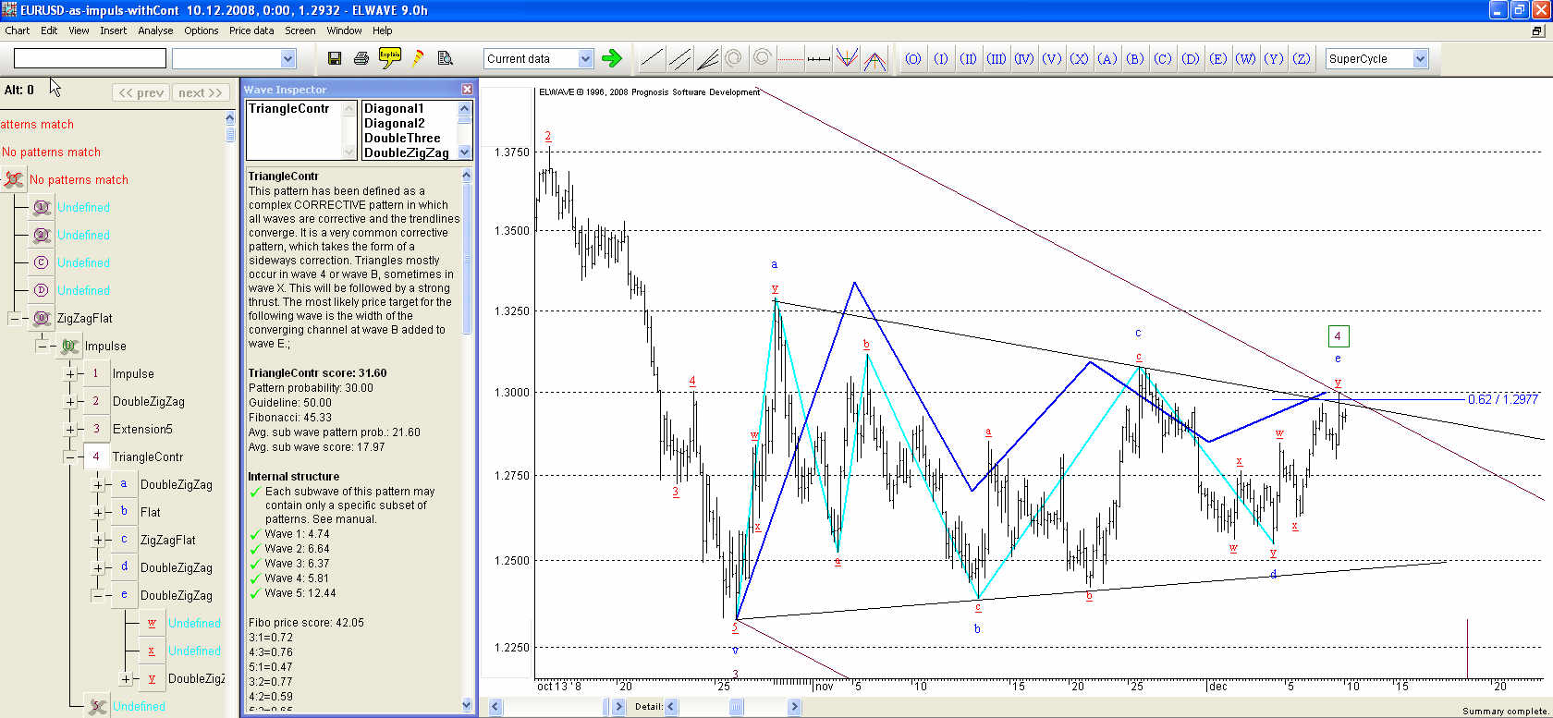
Task: Insert wave label (O)
Action: pos(913,58)
